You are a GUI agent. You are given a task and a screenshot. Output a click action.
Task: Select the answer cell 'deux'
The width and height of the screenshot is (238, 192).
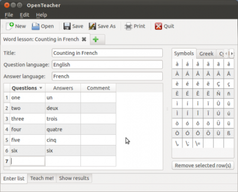point(63,108)
